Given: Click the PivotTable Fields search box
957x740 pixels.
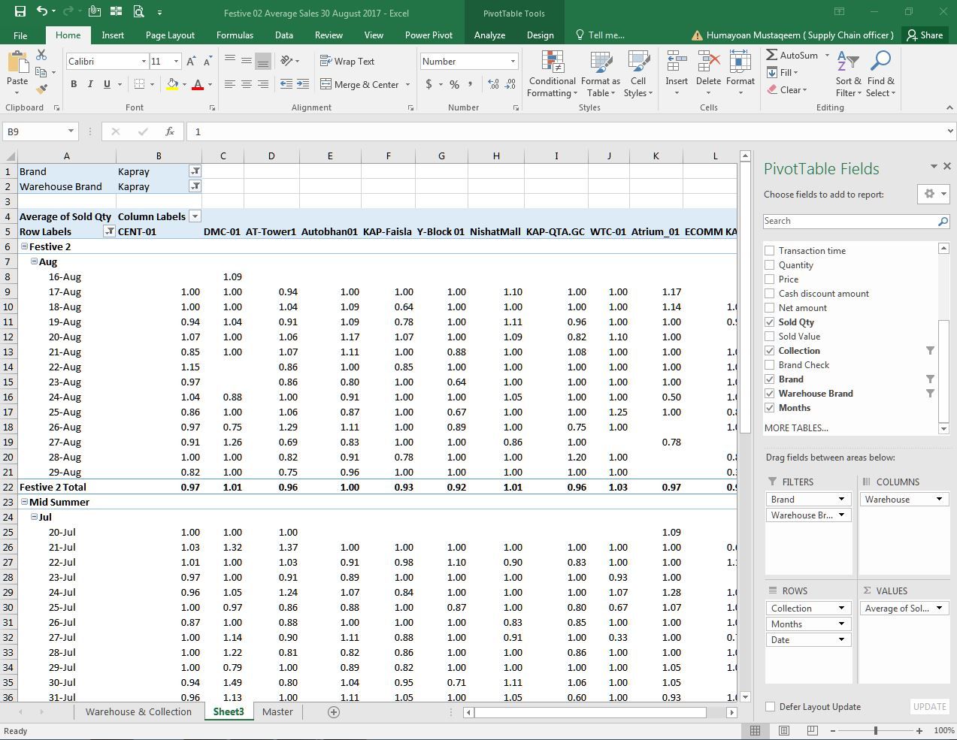Looking at the screenshot, I should coord(849,221).
